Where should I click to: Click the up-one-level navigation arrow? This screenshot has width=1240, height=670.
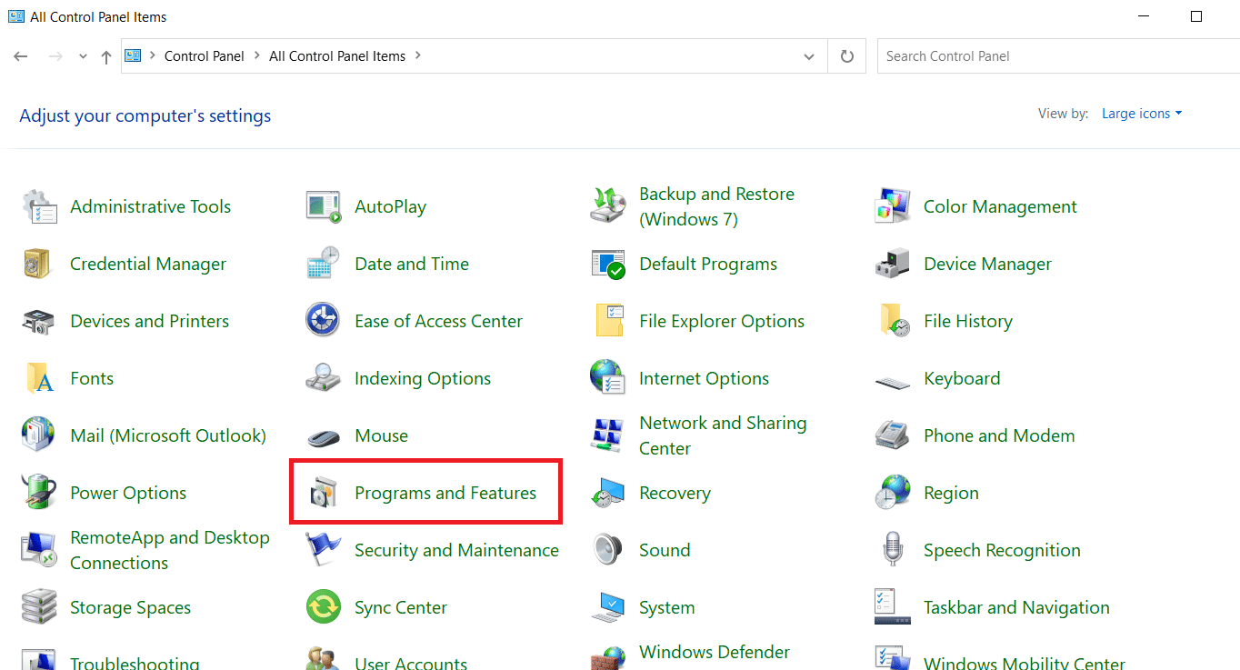tap(105, 55)
